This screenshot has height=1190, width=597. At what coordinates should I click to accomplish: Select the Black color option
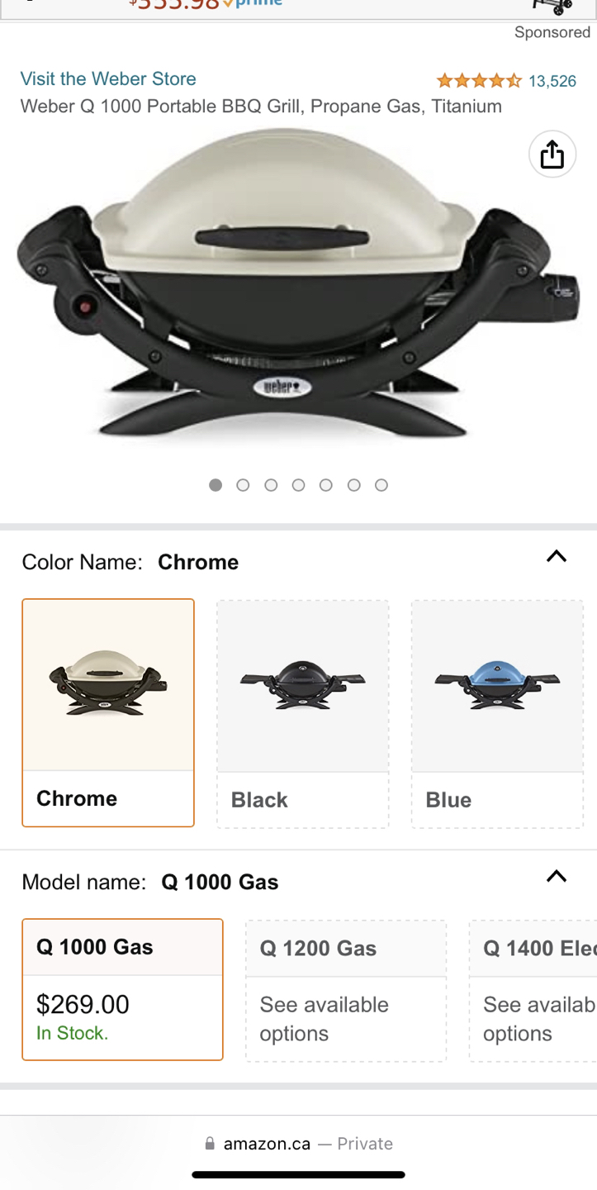[x=303, y=713]
